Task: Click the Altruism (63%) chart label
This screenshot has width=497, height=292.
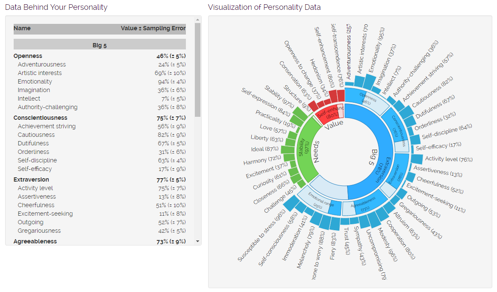Action: (407, 226)
